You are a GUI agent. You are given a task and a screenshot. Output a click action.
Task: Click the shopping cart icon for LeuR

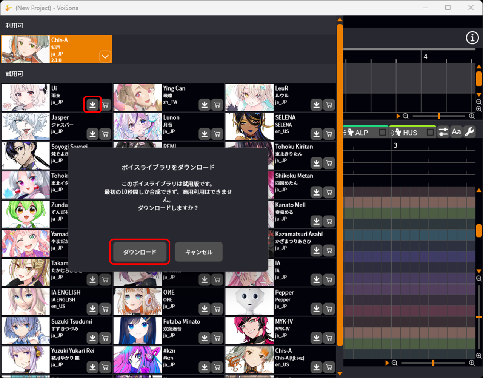coord(329,105)
